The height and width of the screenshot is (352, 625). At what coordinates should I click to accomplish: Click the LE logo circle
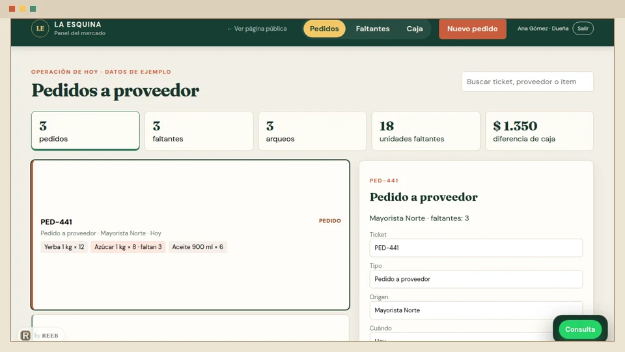tap(40, 28)
